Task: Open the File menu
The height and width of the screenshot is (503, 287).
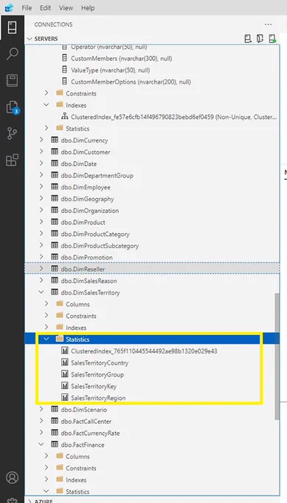Action: (27, 7)
